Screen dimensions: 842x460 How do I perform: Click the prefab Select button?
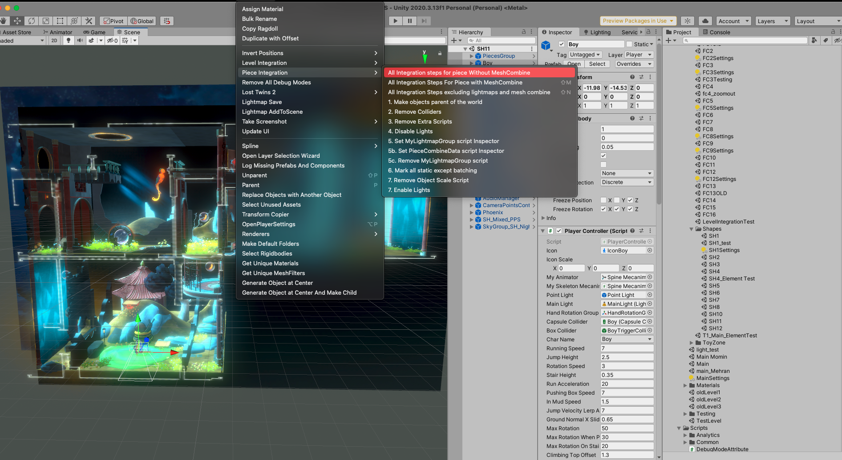tap(597, 64)
